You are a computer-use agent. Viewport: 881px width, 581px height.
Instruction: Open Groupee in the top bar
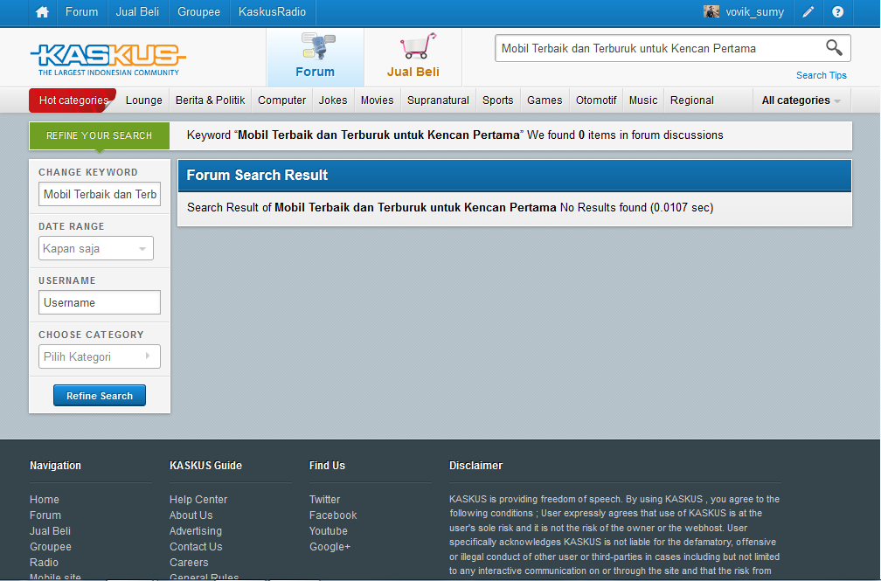click(x=198, y=12)
